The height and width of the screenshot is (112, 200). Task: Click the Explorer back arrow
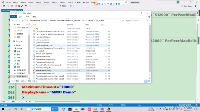12,21
